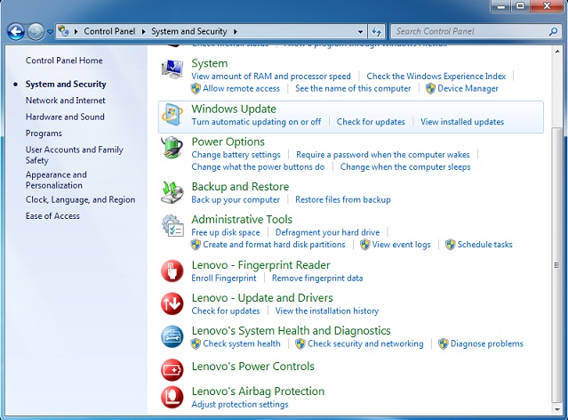Click Turn automatic updating on or off
Viewport: 568px width, 420px height.
point(256,122)
